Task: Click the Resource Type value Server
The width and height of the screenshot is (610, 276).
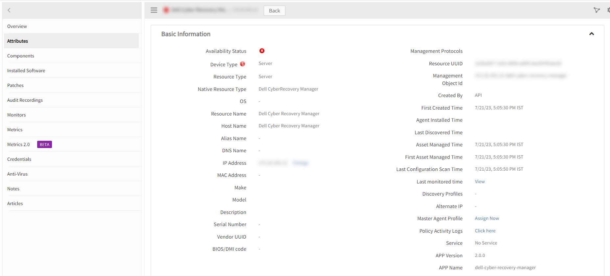Action: point(265,76)
